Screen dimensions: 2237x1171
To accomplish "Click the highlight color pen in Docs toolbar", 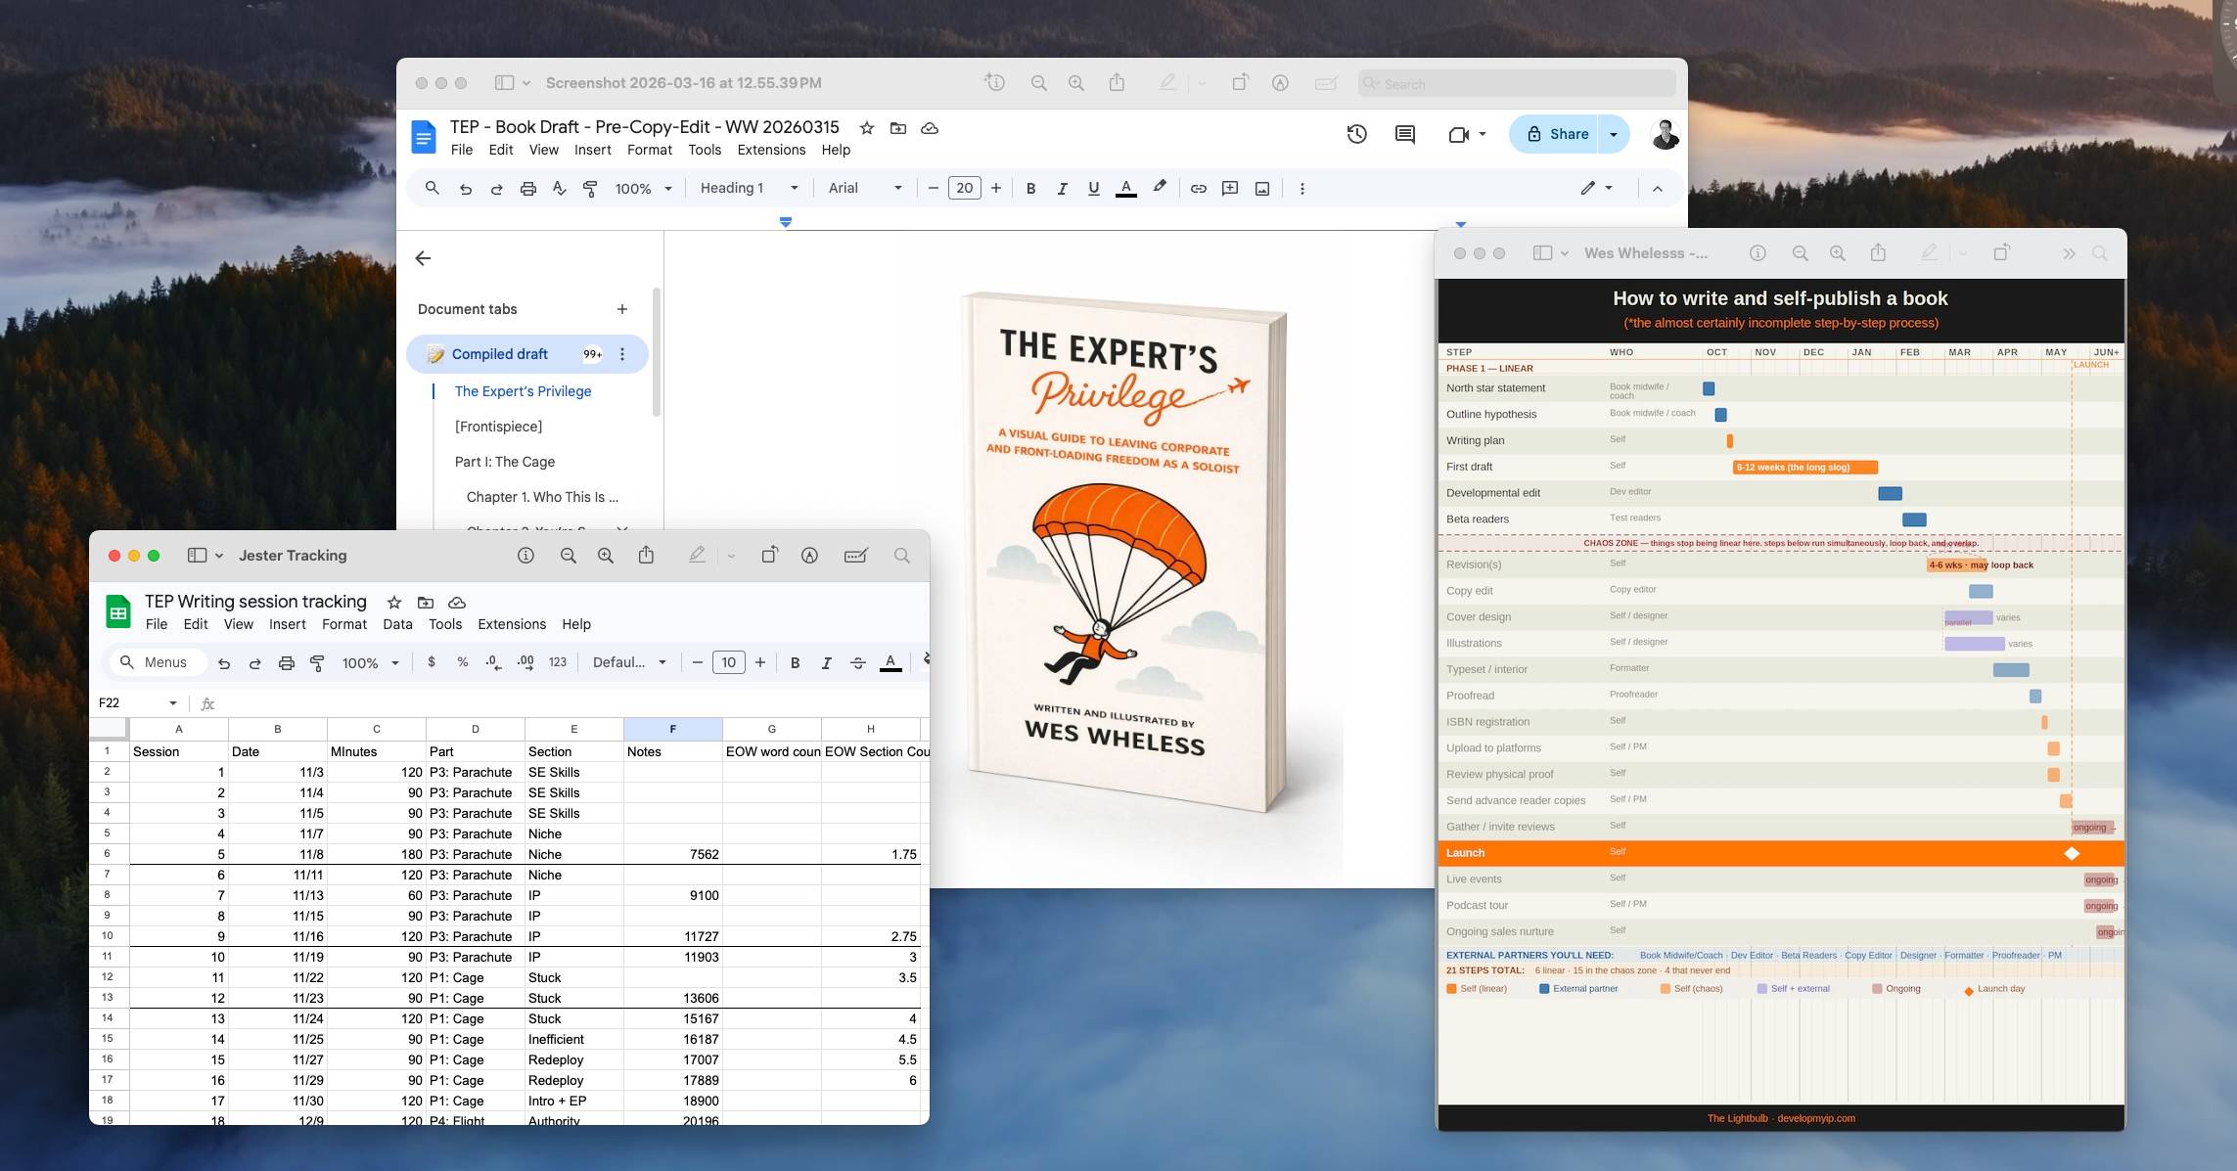I will pos(1160,187).
